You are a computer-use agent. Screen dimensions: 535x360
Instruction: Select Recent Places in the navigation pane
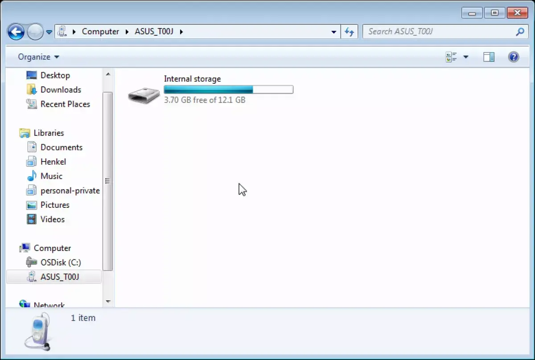click(x=65, y=104)
